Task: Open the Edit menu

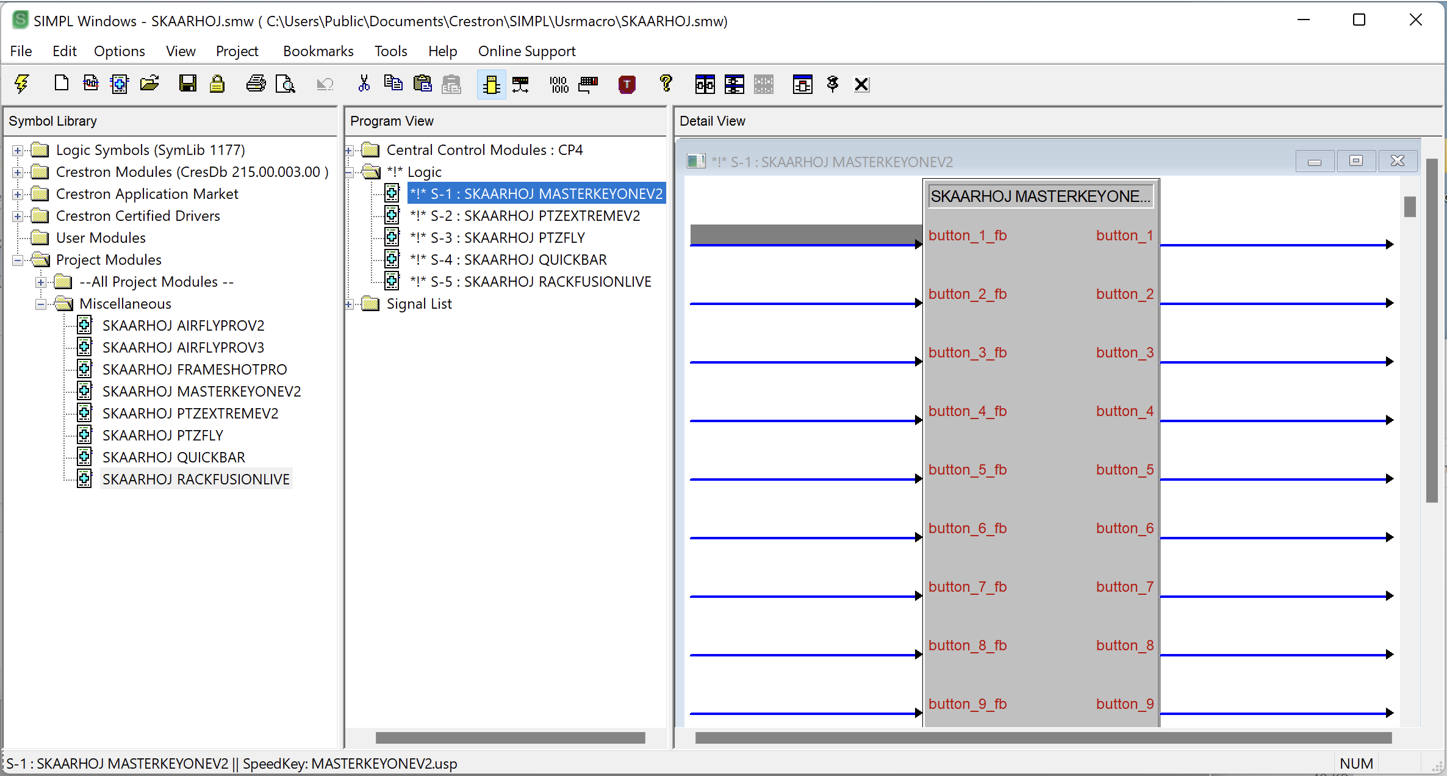Action: pos(64,51)
